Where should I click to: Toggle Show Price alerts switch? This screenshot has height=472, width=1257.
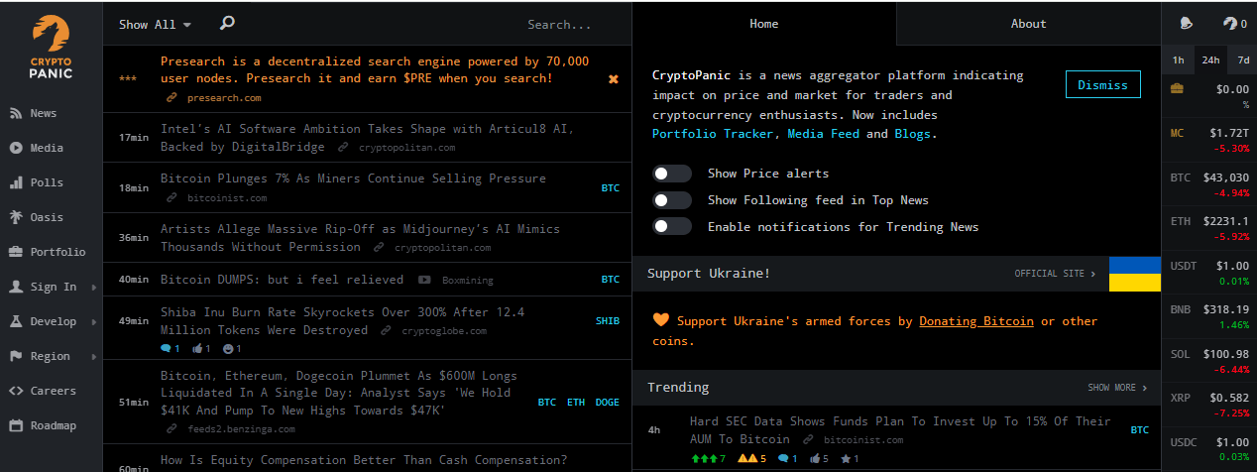672,174
